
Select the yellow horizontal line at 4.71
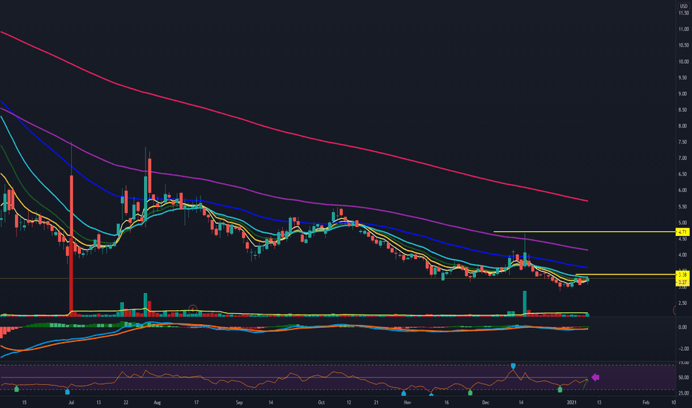584,231
